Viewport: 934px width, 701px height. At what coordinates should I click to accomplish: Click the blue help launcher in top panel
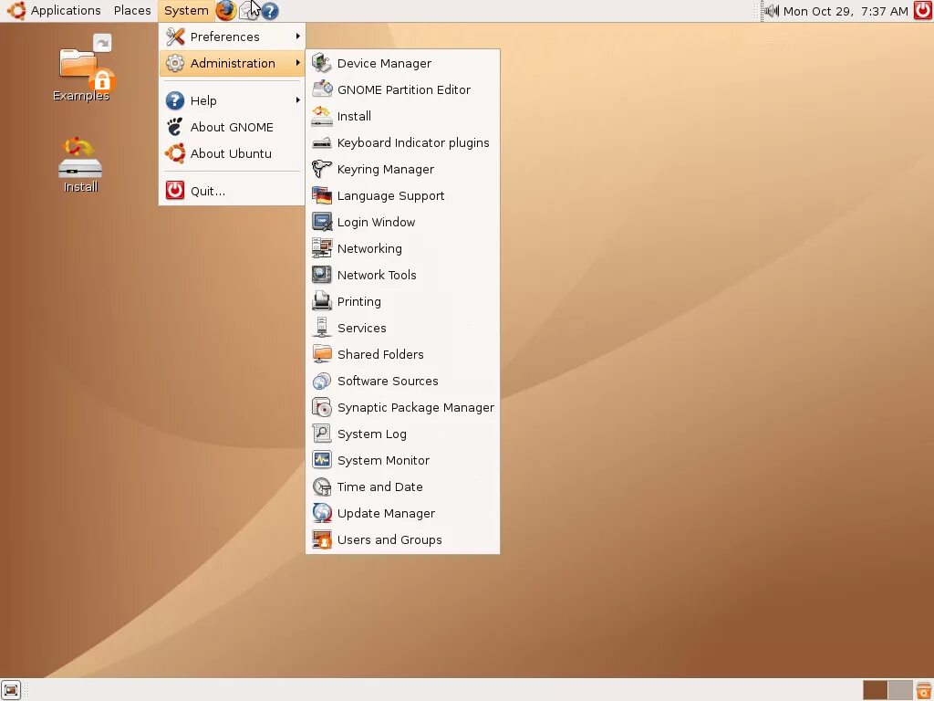[x=270, y=11]
